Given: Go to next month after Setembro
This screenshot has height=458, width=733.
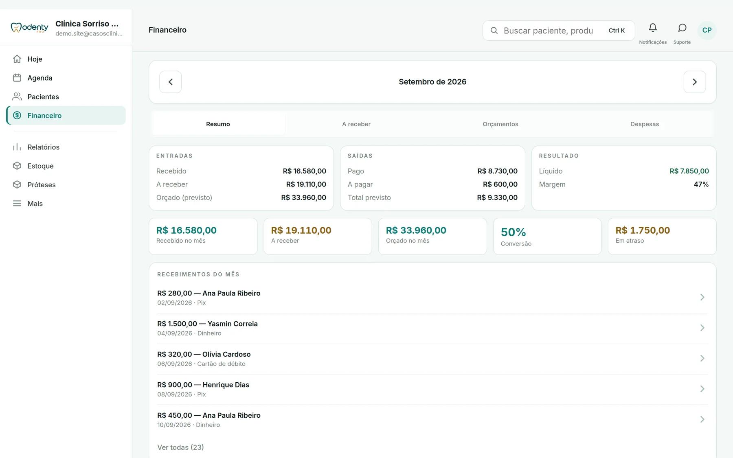Looking at the screenshot, I should [695, 82].
